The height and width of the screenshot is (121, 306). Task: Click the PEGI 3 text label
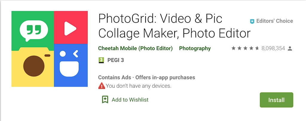[x=116, y=60]
